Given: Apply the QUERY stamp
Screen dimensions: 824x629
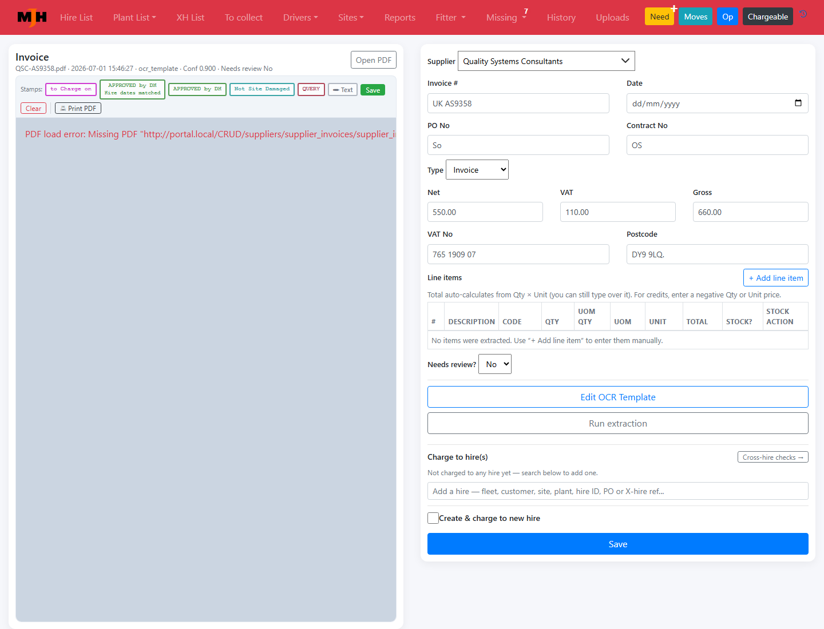Looking at the screenshot, I should click(311, 89).
